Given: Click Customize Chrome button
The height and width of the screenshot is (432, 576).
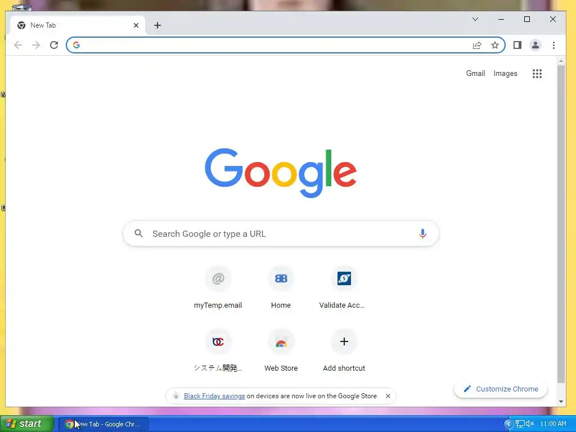Looking at the screenshot, I should click(500, 389).
